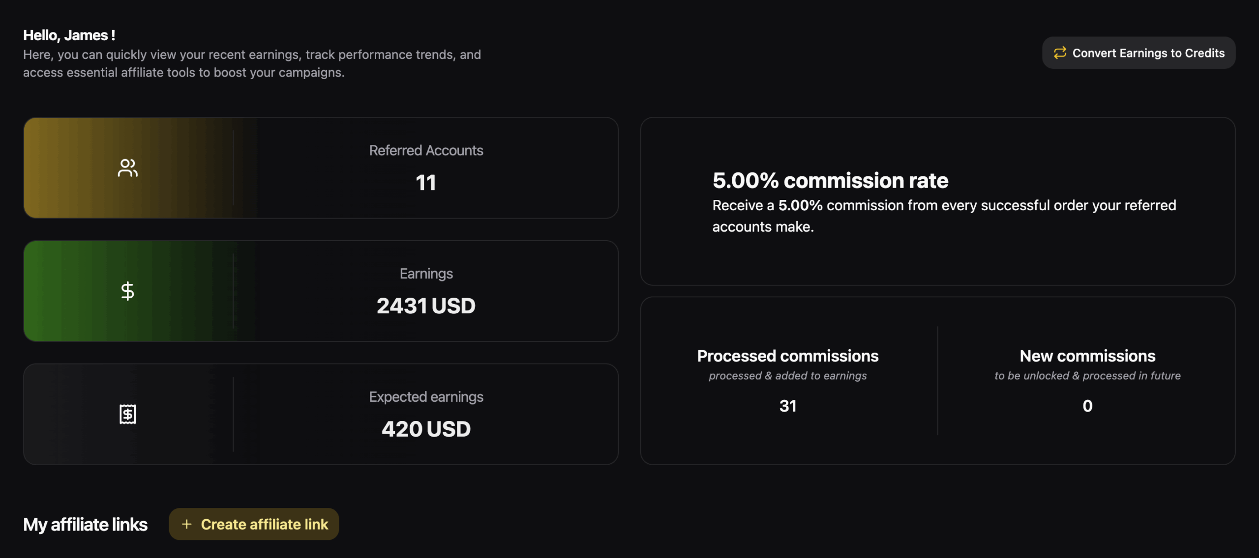Screen dimensions: 1259x558
Task: Create affiliate link
Action: coord(254,524)
